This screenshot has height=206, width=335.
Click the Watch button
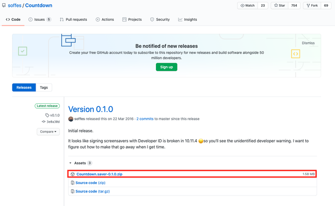tap(248, 6)
